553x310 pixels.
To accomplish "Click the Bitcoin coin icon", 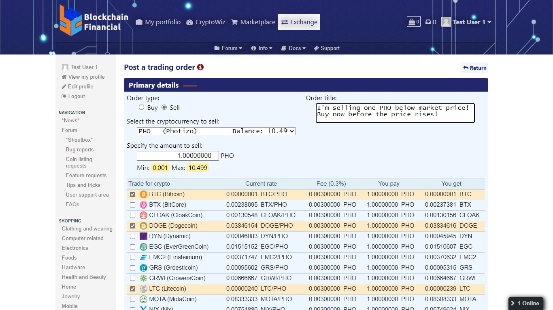I will click(143, 194).
